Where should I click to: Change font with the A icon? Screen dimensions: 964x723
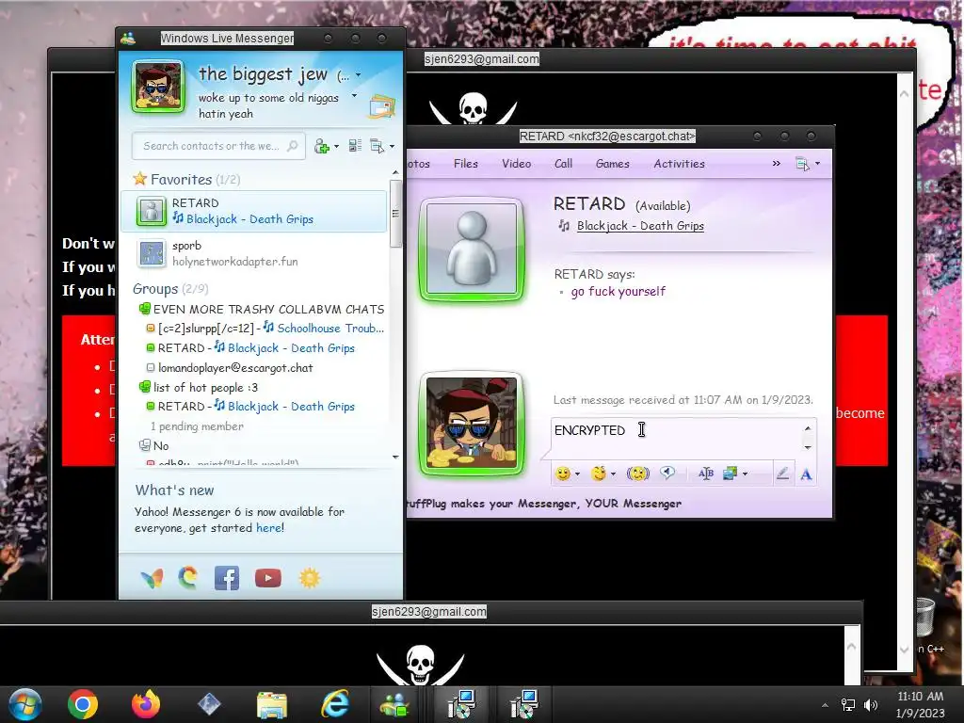(806, 474)
